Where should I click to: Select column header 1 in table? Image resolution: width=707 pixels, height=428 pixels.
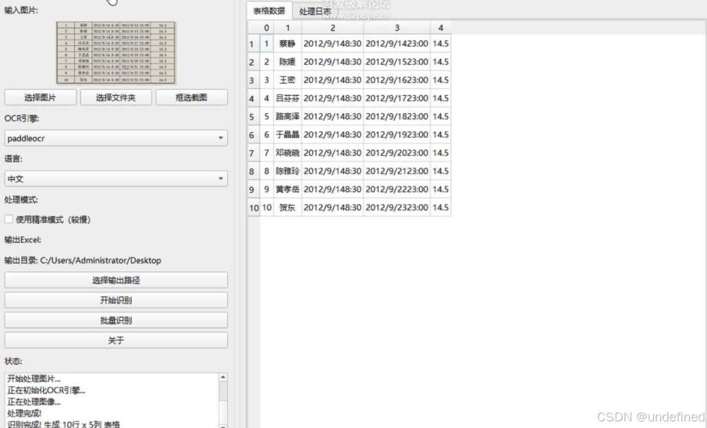pyautogui.click(x=287, y=28)
